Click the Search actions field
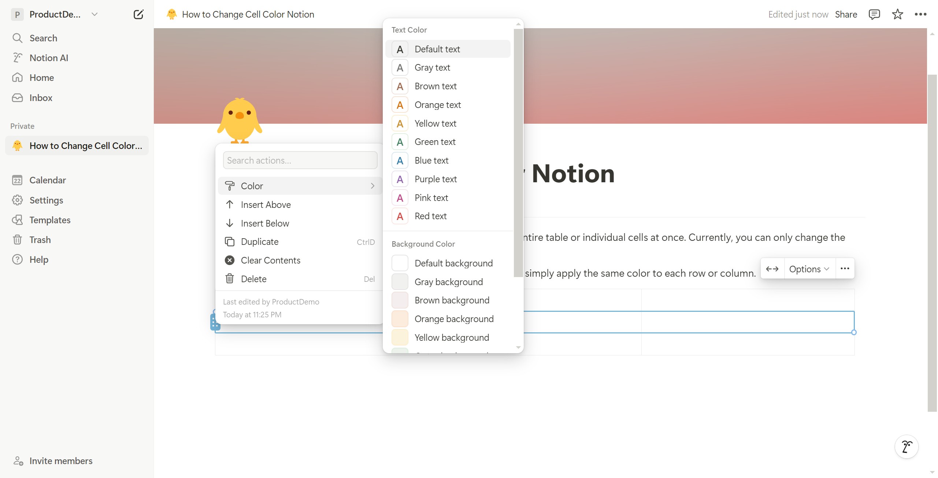Viewport: 938px width, 478px height. point(300,160)
